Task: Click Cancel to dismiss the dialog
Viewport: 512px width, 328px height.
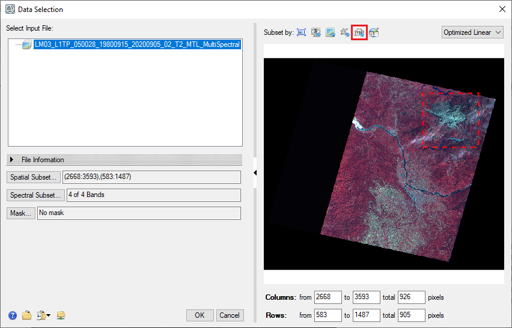Action: (229, 315)
